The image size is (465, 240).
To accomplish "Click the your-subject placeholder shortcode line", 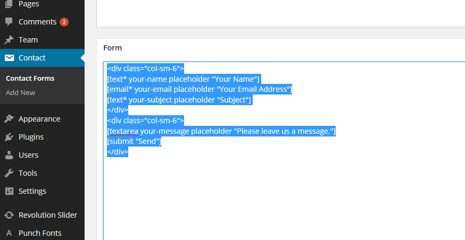I will pyautogui.click(x=179, y=100).
